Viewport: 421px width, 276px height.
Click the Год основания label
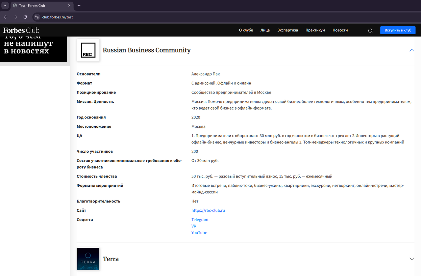pyautogui.click(x=91, y=117)
